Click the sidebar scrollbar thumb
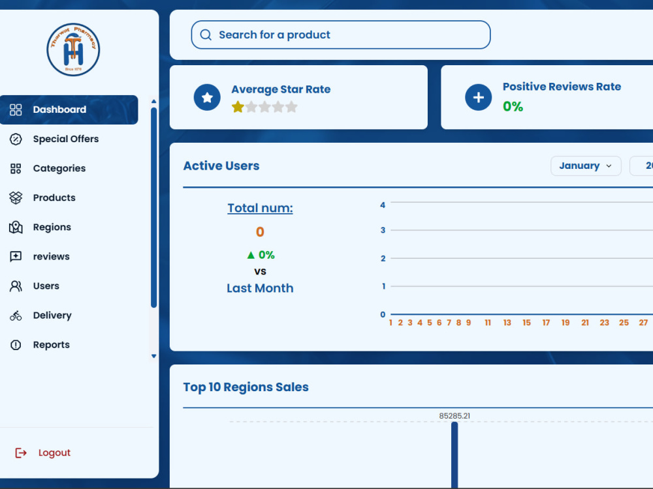The image size is (653, 489). click(153, 207)
